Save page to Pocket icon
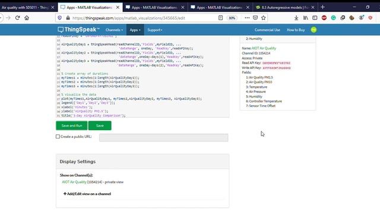 (255, 18)
